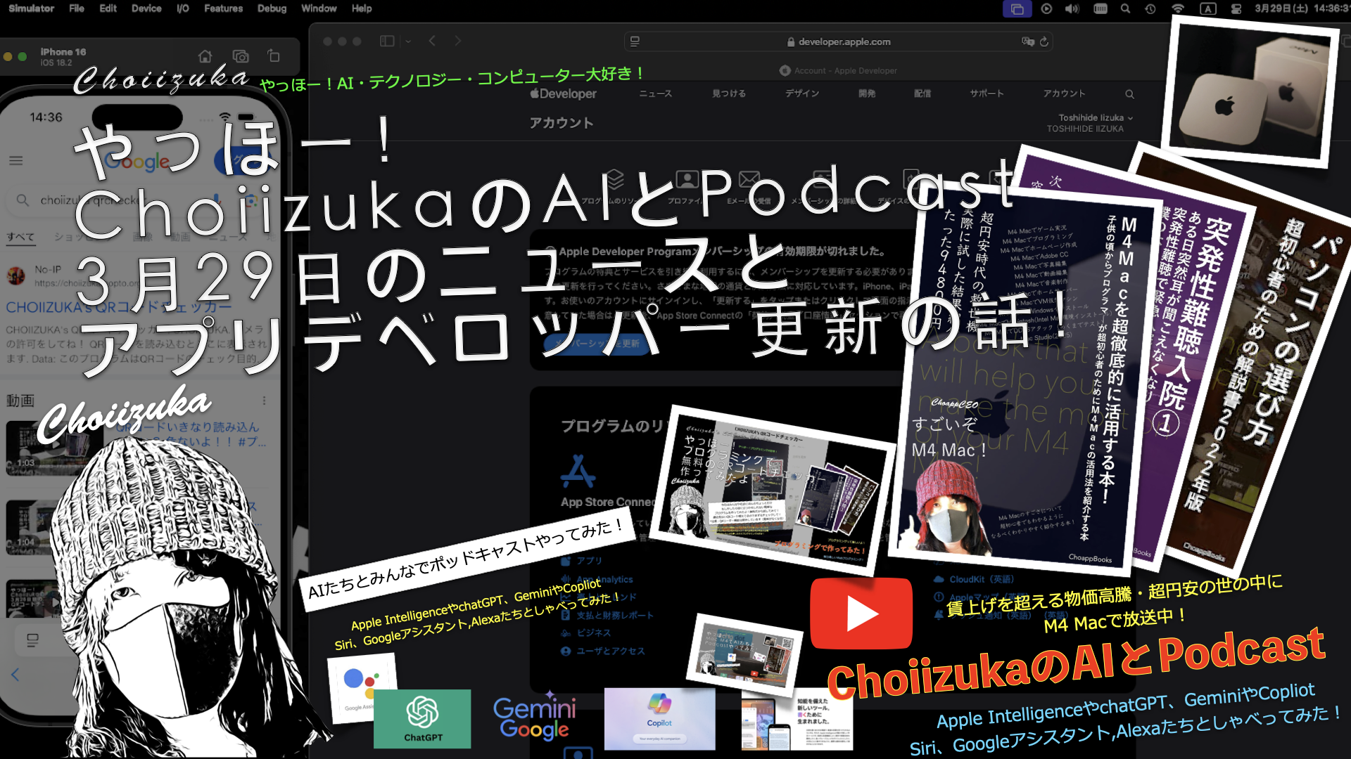The image size is (1351, 759).
Task: Open the App Store Connect link
Action: [x=608, y=502]
